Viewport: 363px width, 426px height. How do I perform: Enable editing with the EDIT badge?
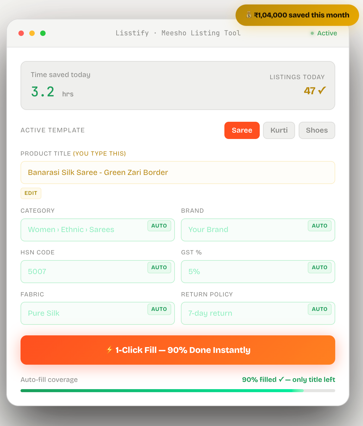(31, 193)
